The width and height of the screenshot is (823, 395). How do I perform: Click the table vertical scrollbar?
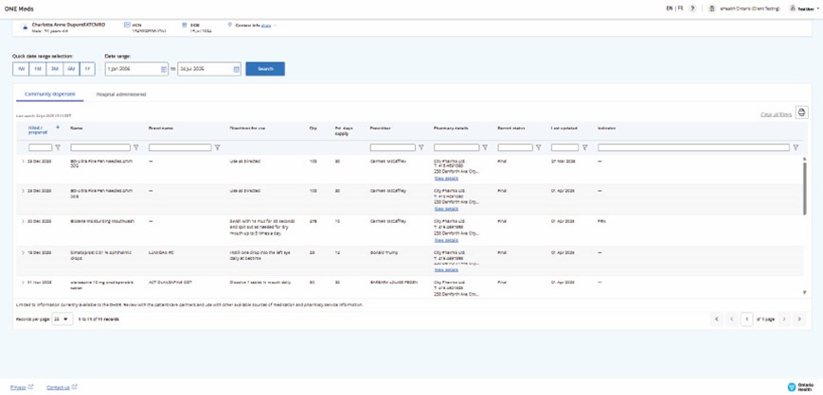click(x=805, y=187)
